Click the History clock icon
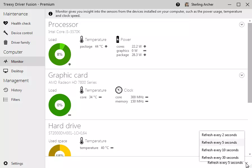Screen dimensions: 252x168 pyautogui.click(x=6, y=90)
